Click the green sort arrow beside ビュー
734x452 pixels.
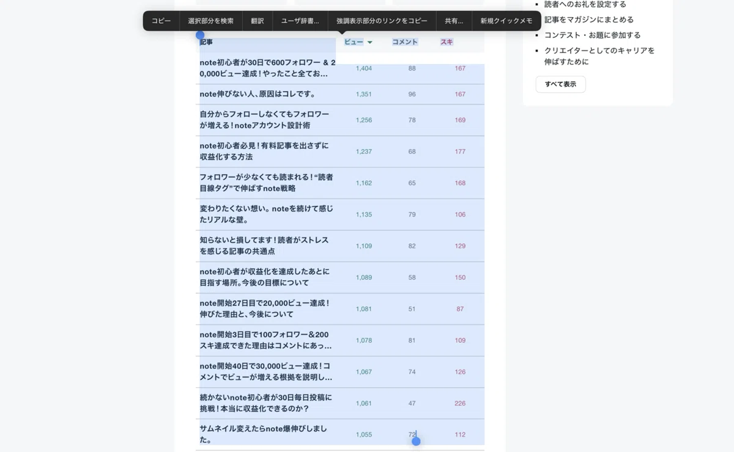[x=369, y=43]
